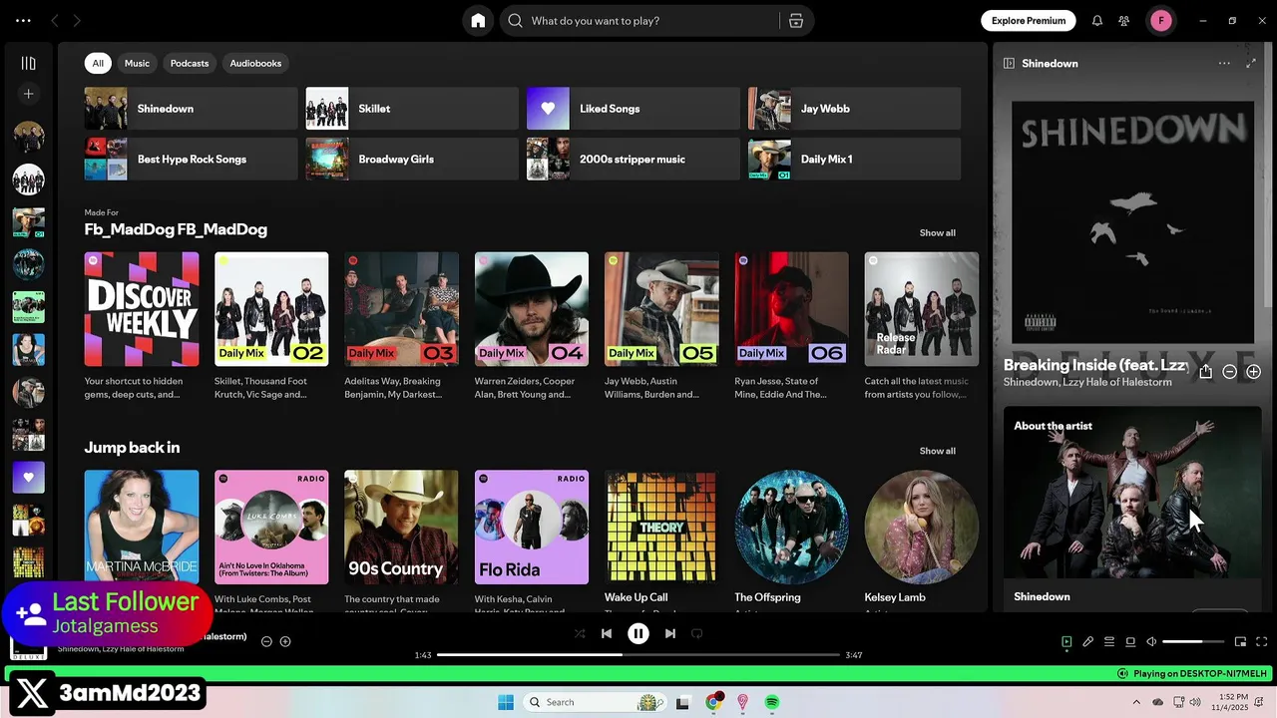Viewport: 1277px width, 718px height.
Task: Click the Windows taskbar Search box
Action: [595, 702]
